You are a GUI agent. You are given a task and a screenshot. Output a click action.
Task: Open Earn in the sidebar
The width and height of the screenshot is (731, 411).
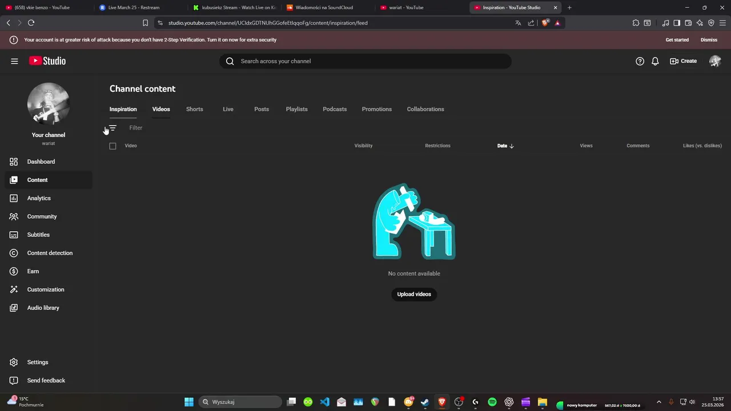[x=48, y=271]
